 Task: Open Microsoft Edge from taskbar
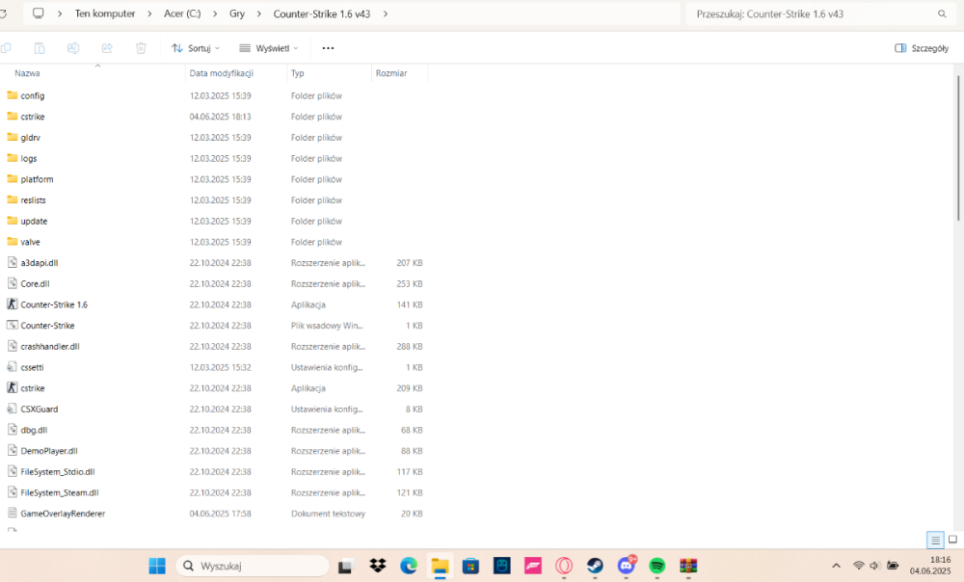[x=409, y=566]
